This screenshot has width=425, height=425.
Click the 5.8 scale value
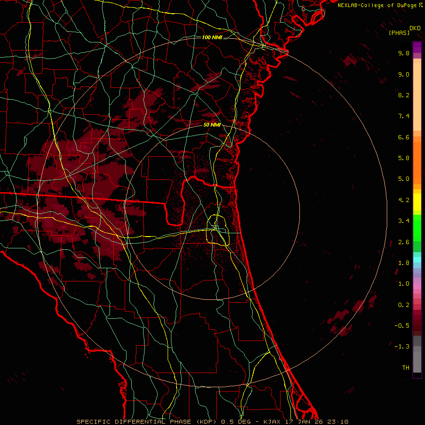pyautogui.click(x=404, y=158)
